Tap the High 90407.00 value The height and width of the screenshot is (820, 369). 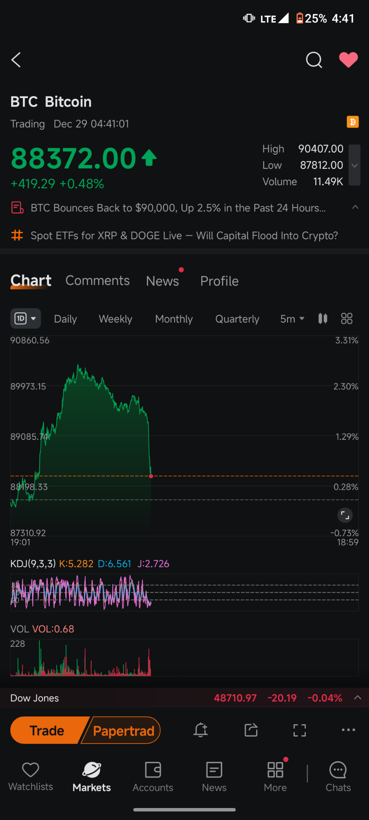303,149
